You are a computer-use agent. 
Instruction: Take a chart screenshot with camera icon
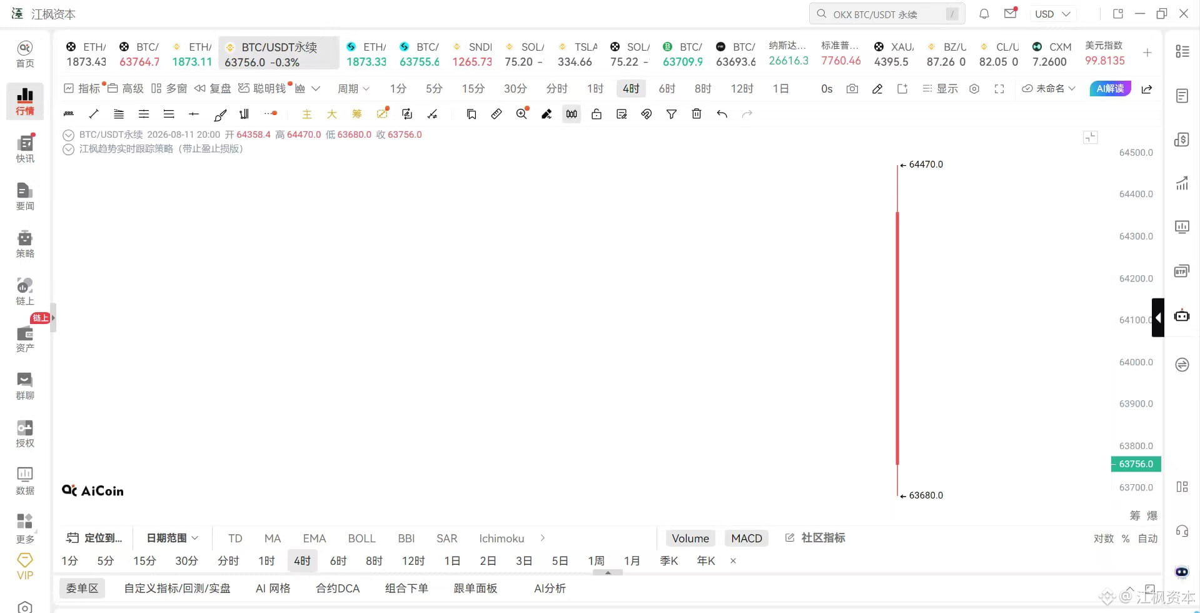click(x=852, y=89)
